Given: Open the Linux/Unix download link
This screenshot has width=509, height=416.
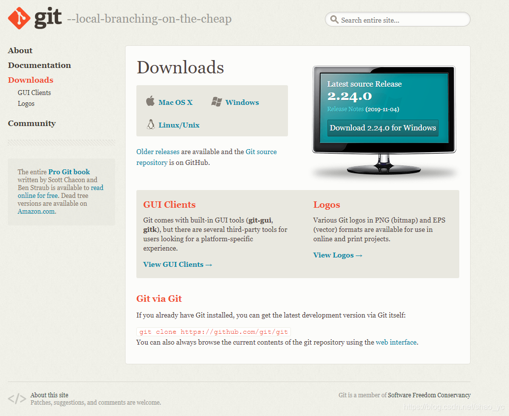Looking at the screenshot, I should (179, 125).
